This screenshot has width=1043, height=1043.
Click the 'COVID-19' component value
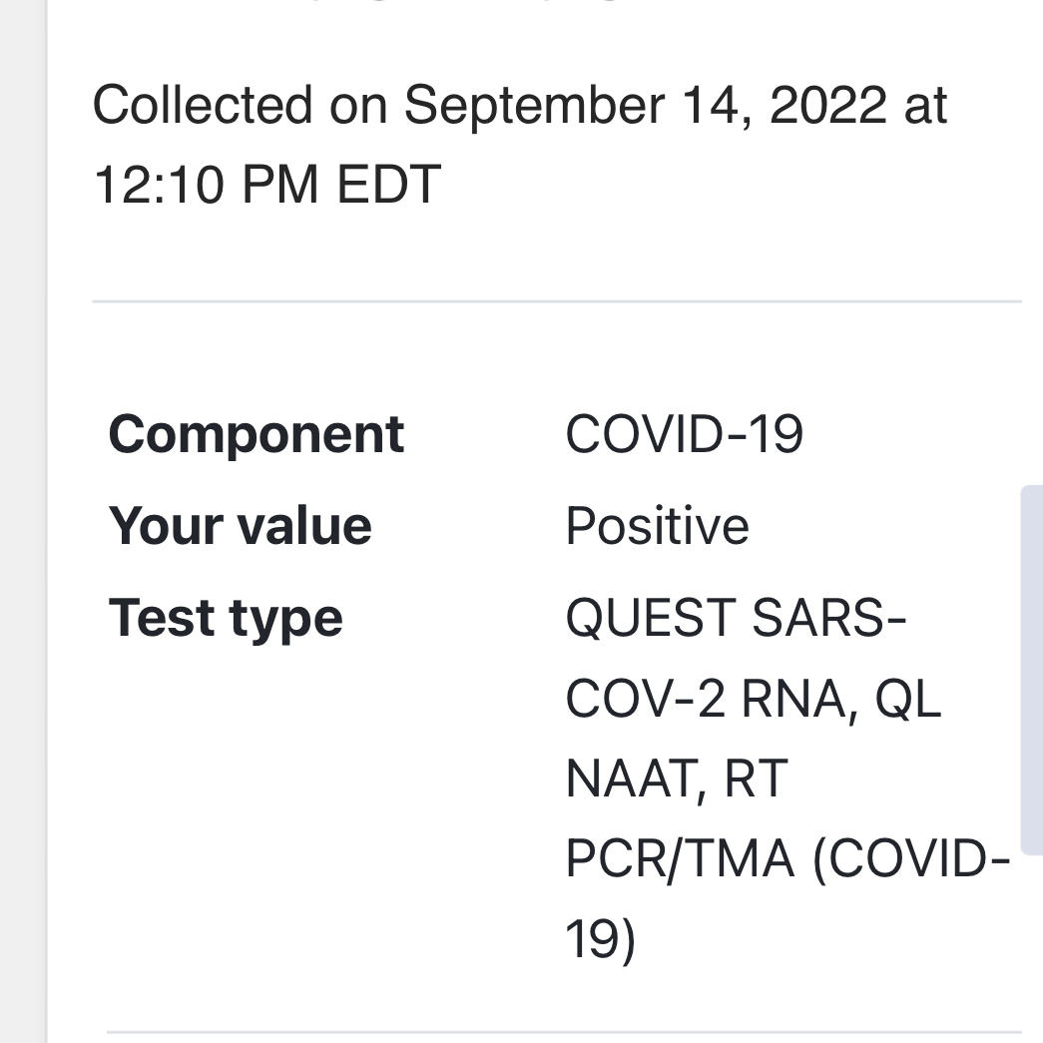684,434
